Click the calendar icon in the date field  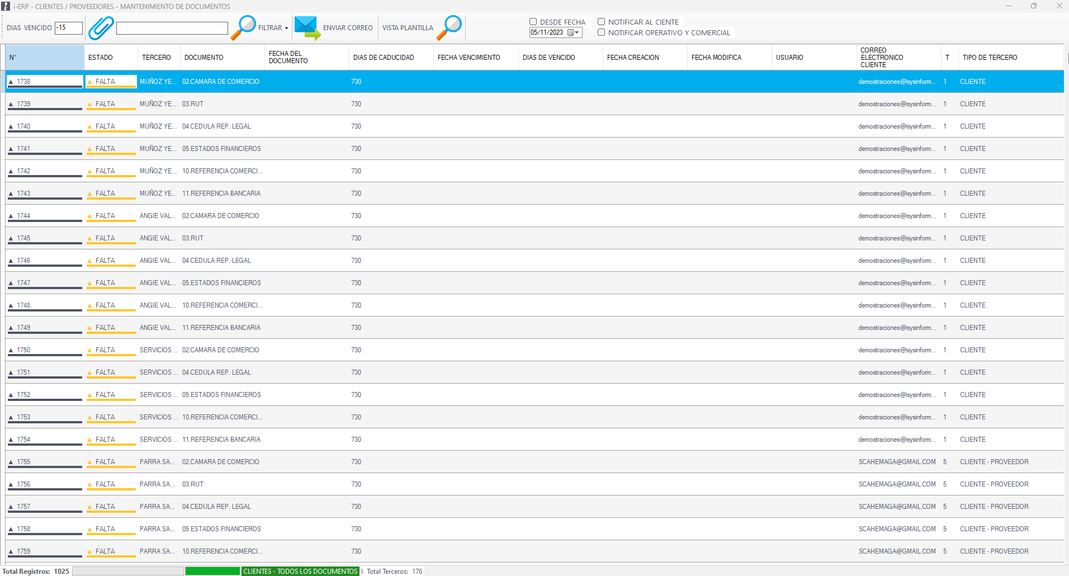(570, 32)
